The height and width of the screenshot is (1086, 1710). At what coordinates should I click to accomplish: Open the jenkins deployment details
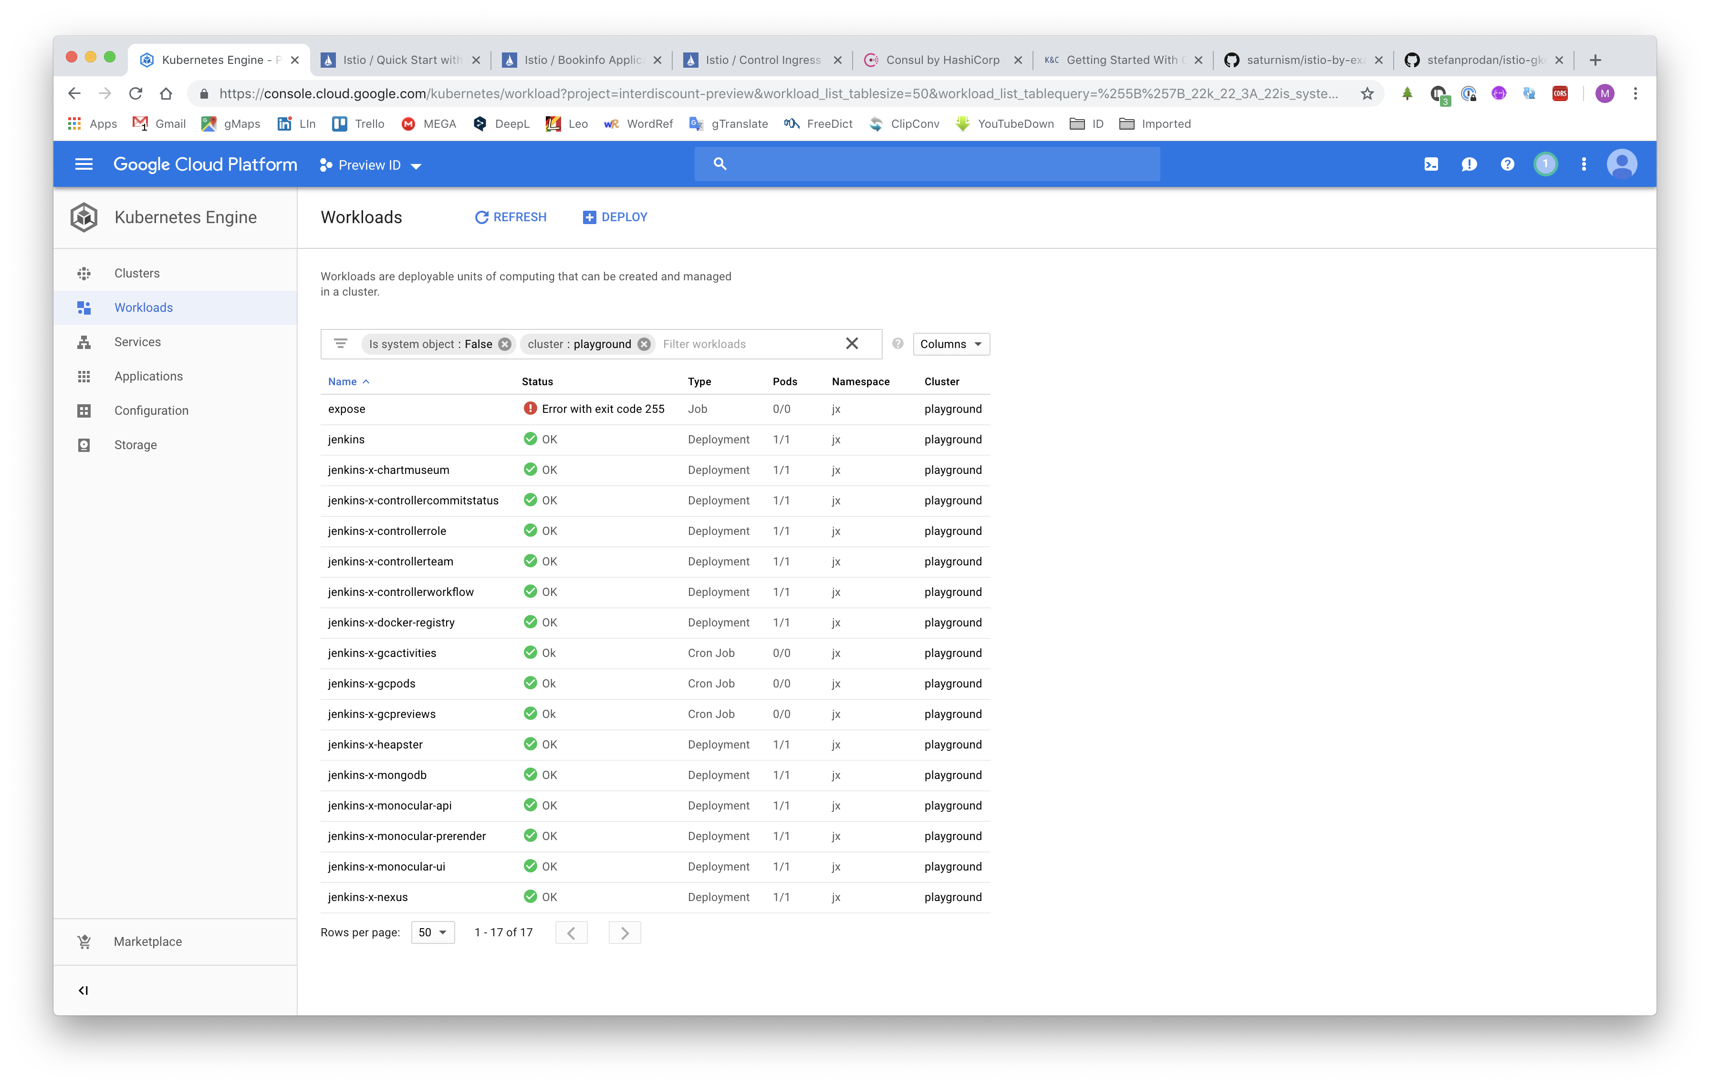tap(346, 439)
